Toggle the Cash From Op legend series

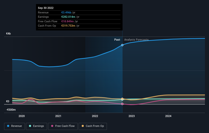tap(93, 126)
